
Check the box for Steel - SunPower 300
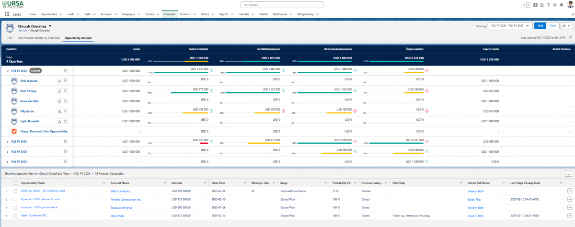[15, 216]
